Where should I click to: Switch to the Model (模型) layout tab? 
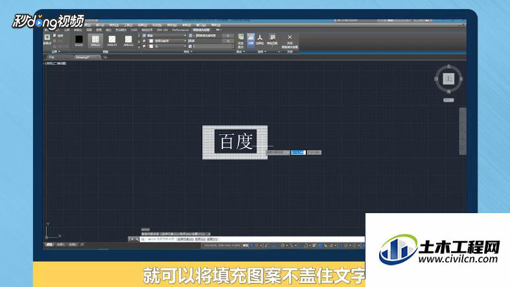click(49, 244)
